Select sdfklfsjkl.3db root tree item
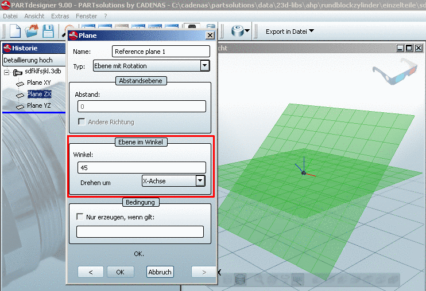 tap(43, 71)
